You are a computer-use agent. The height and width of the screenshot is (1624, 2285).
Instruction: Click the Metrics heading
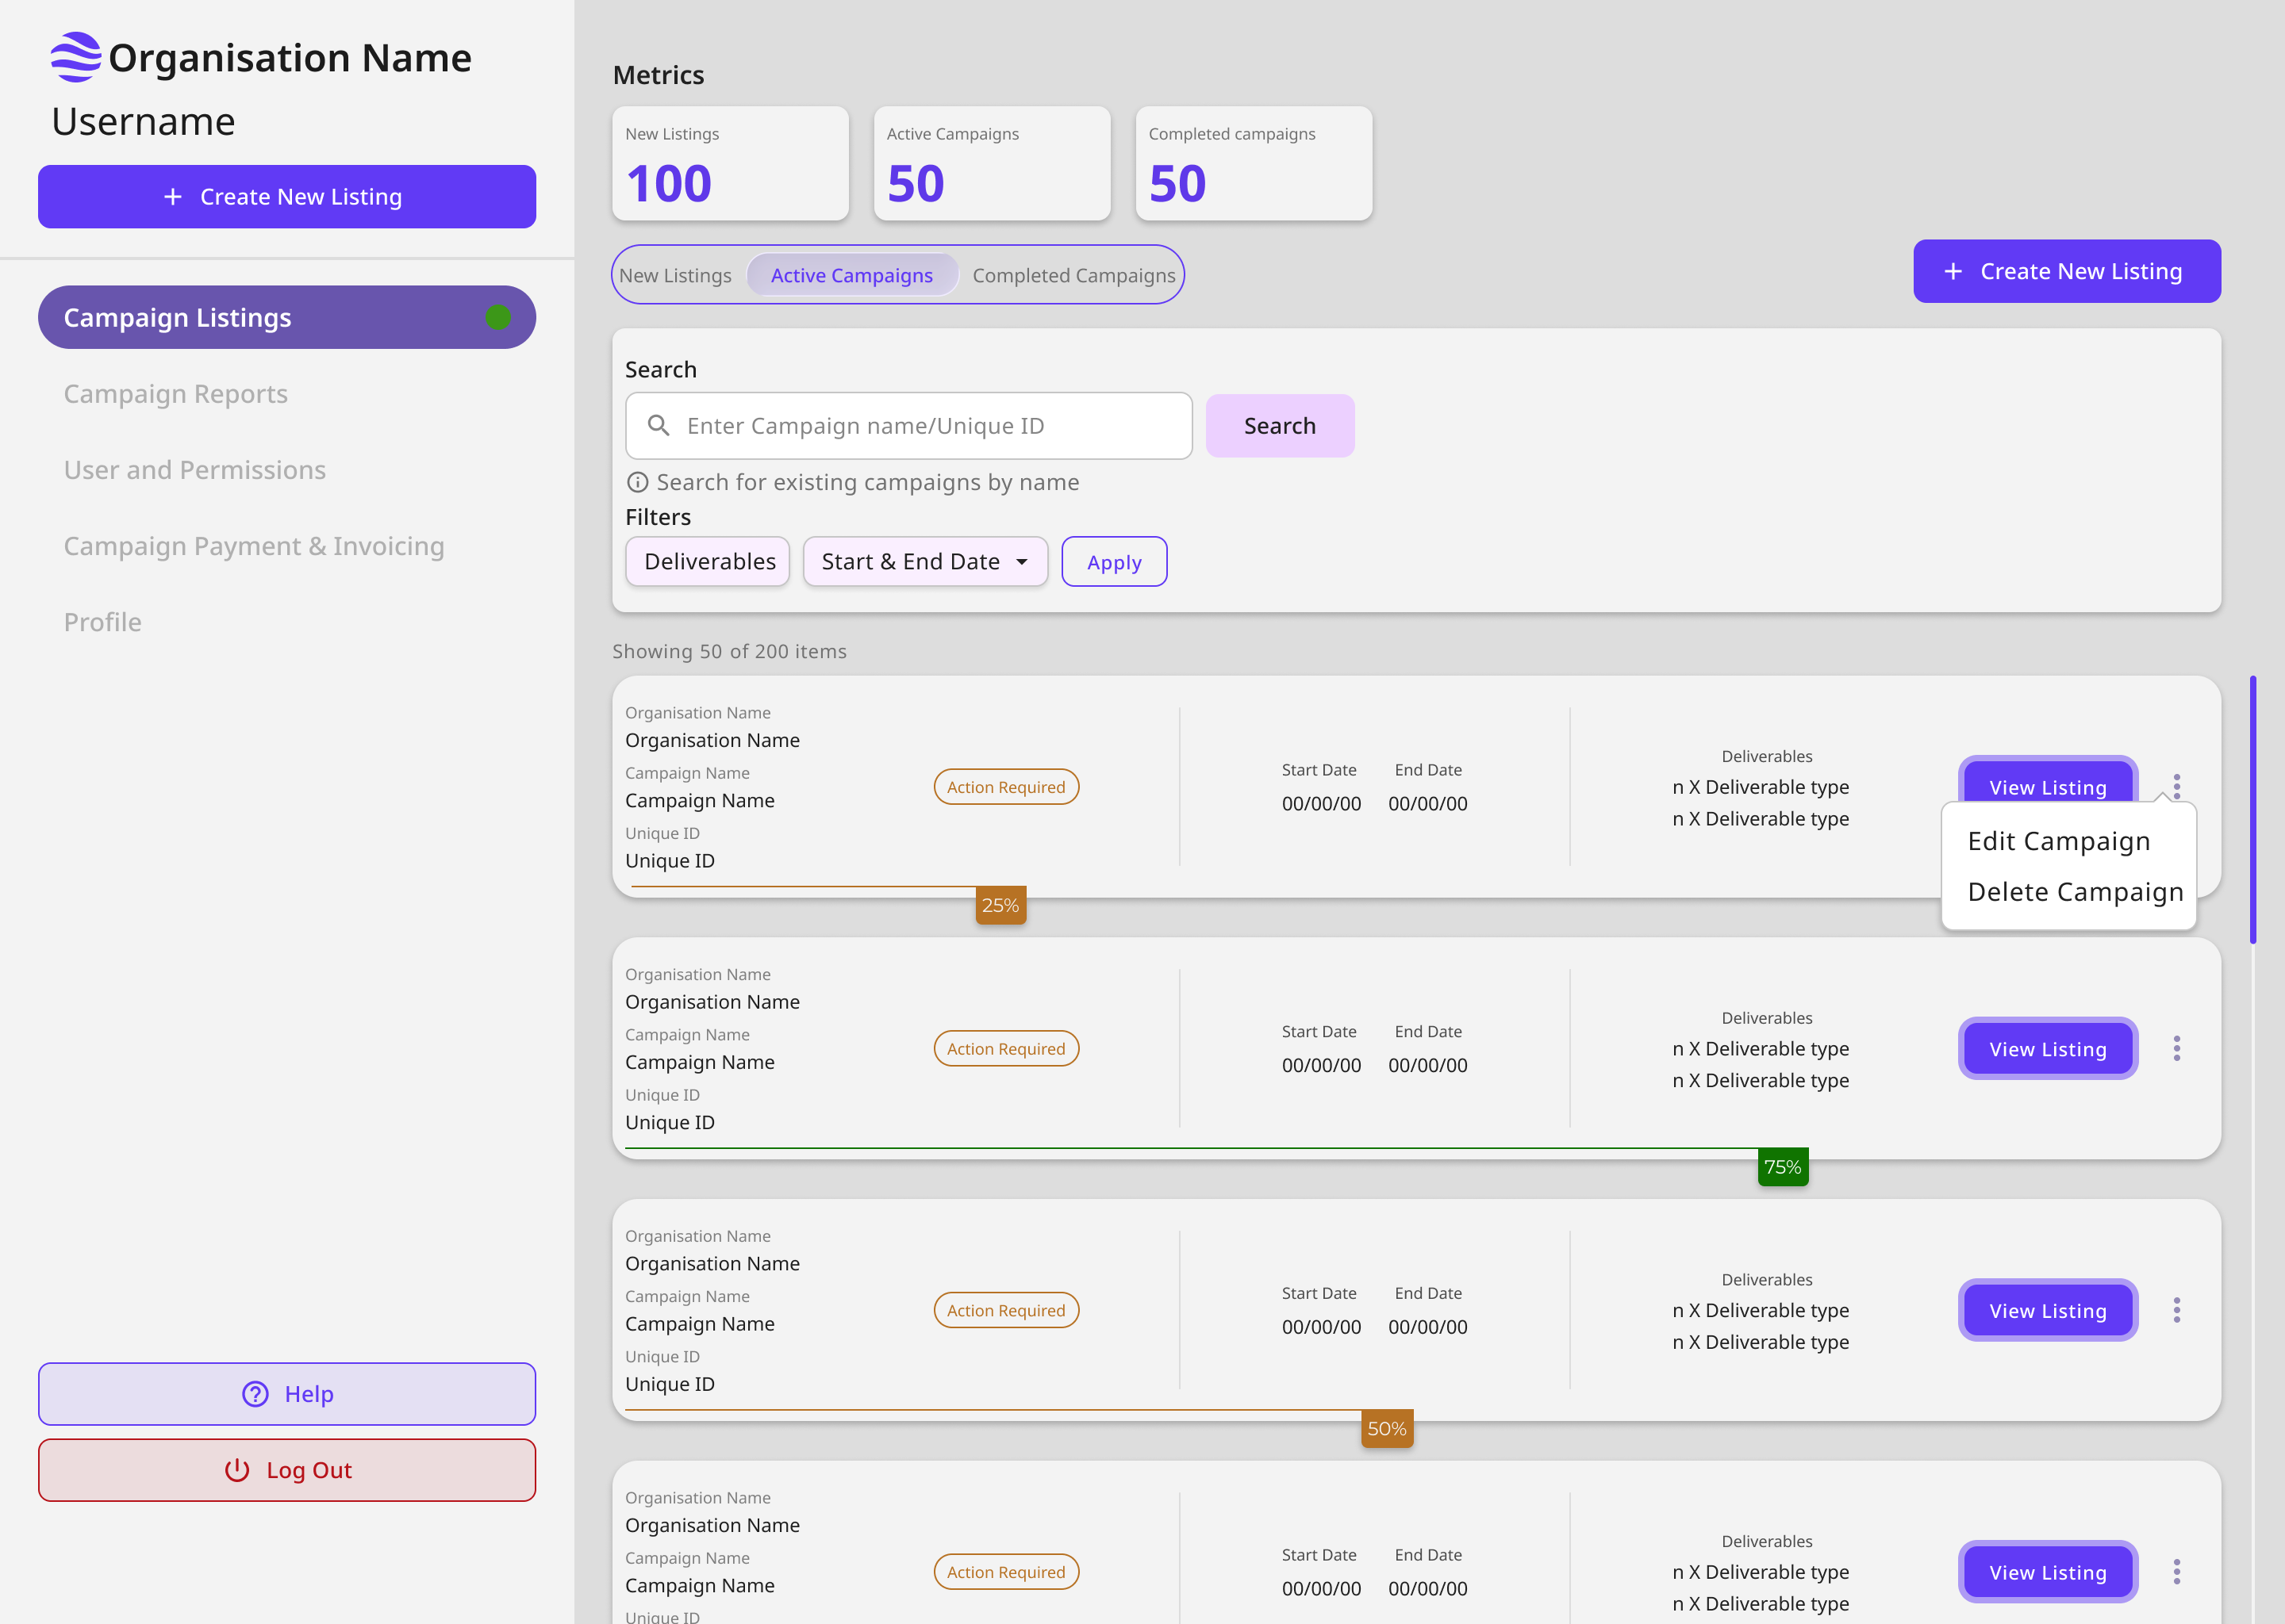click(x=659, y=75)
